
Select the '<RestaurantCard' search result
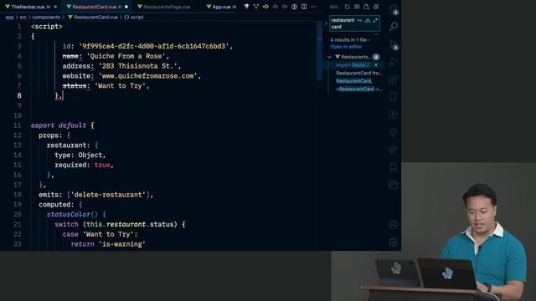point(358,89)
